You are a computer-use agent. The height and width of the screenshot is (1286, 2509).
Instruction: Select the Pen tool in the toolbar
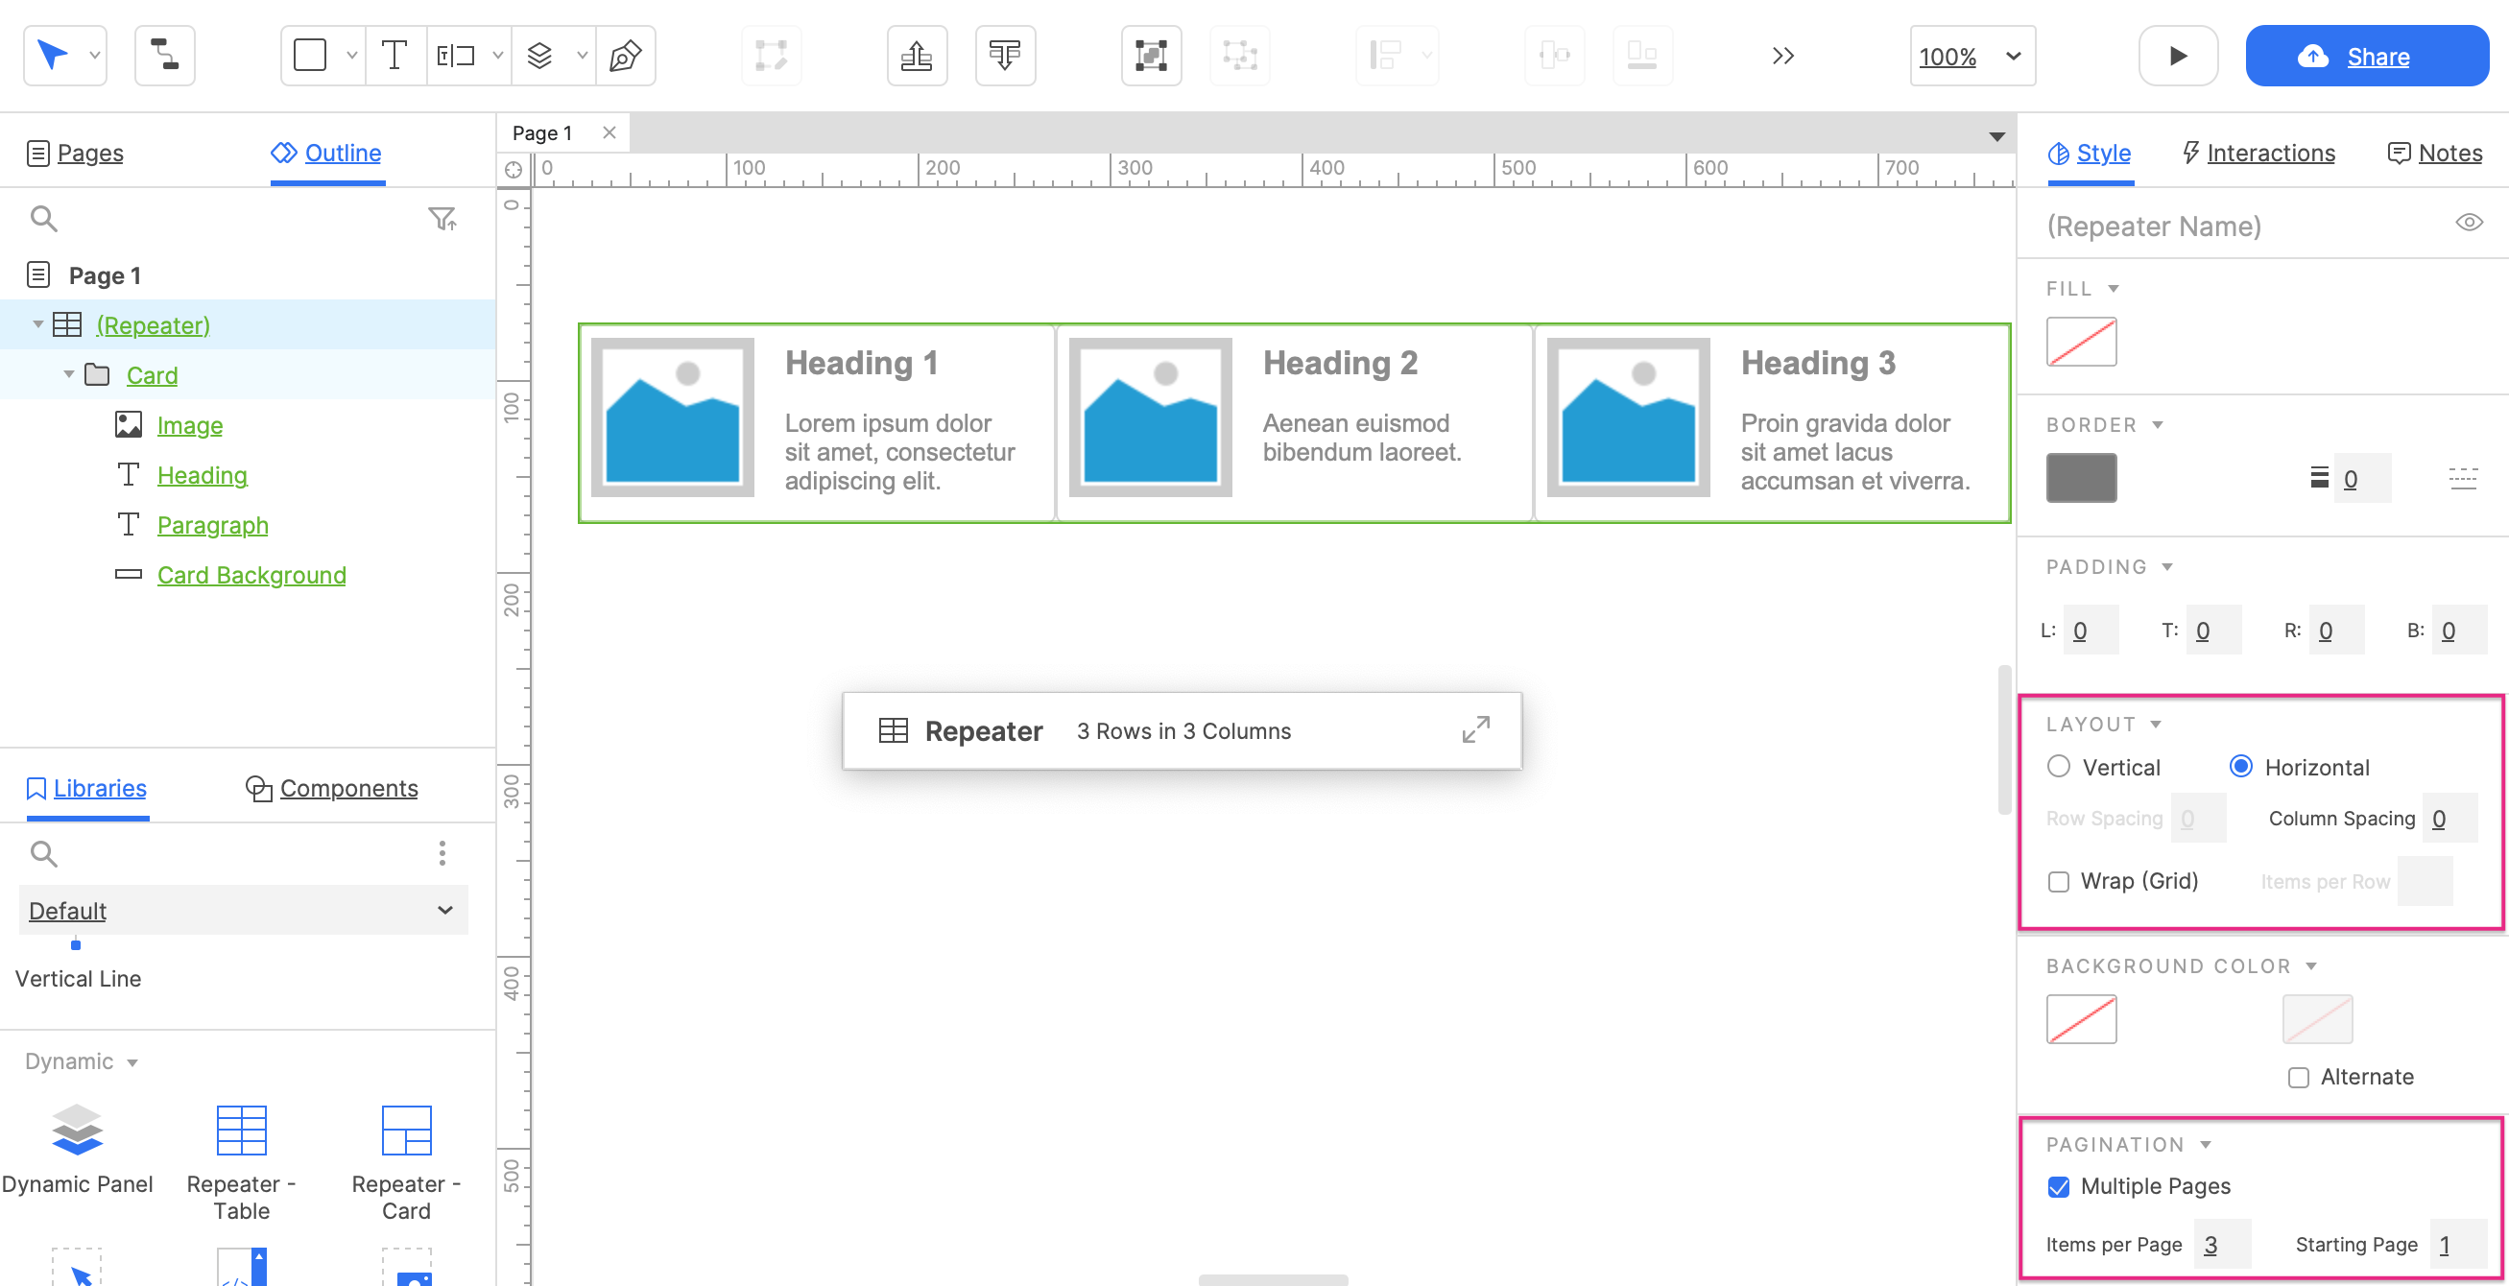[625, 56]
